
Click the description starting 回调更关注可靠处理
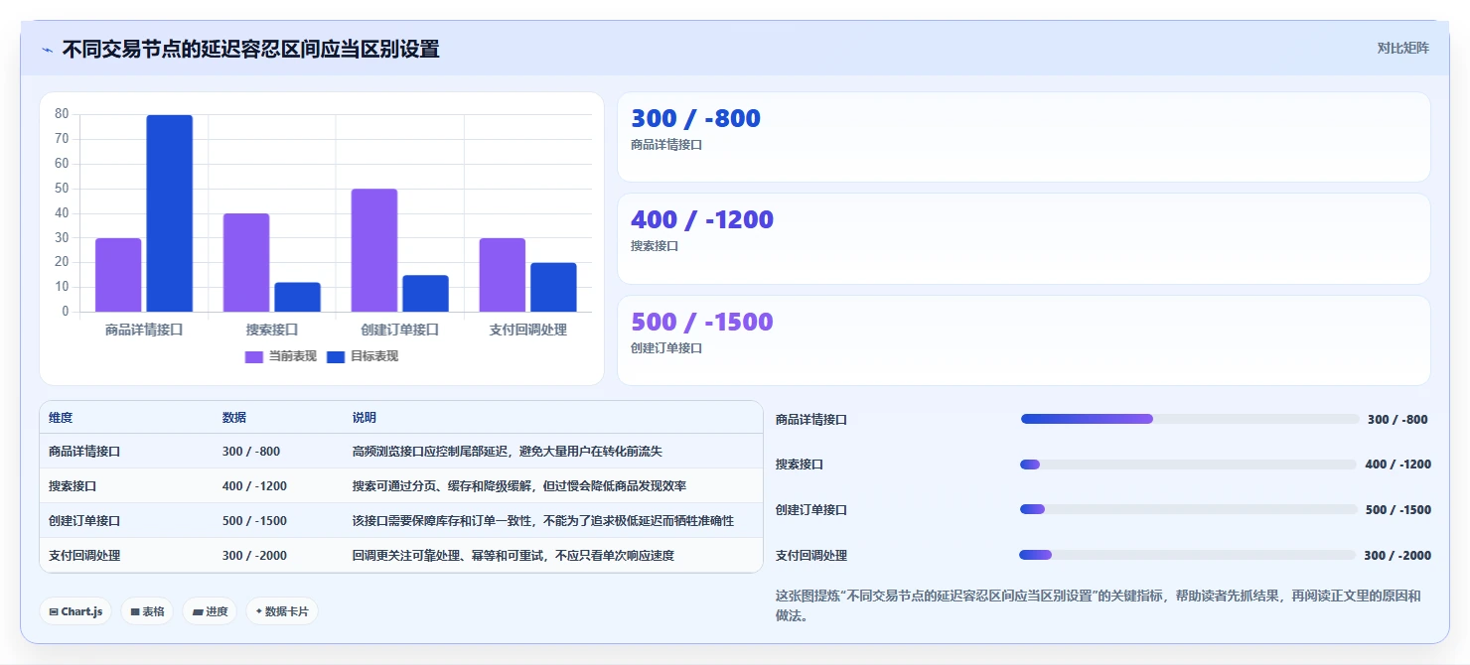point(514,556)
